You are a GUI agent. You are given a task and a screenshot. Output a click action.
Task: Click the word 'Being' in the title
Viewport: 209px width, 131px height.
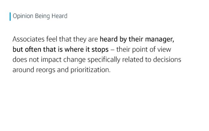pyautogui.click(x=42, y=16)
